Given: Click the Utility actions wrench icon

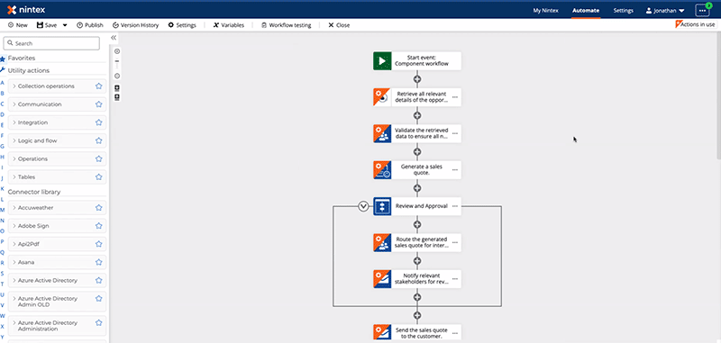Looking at the screenshot, I should point(3,70).
